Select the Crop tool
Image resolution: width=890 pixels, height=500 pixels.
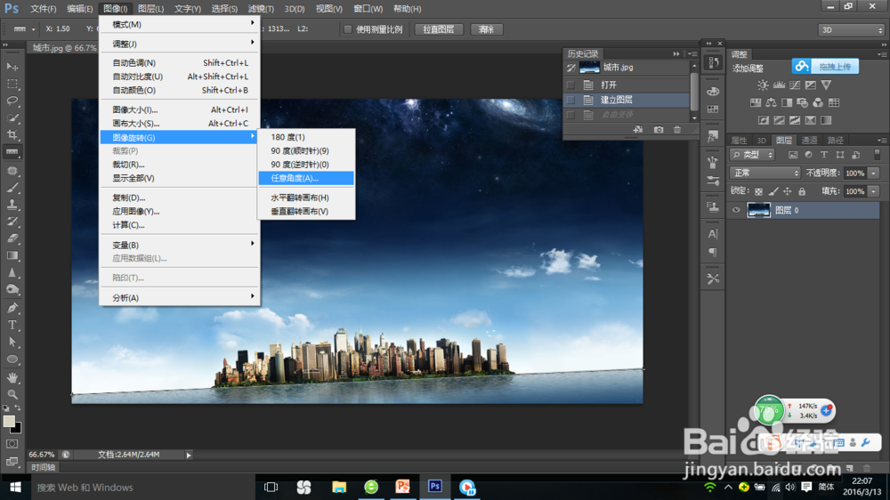click(x=12, y=135)
